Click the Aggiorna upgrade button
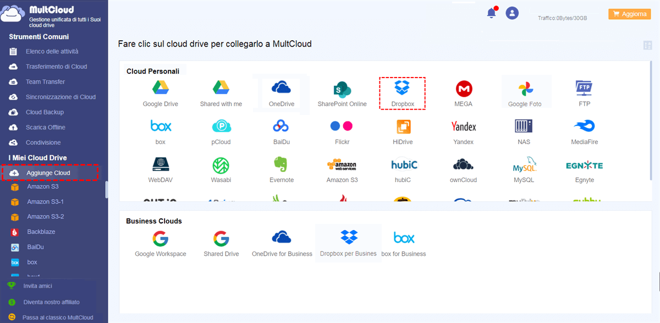 point(629,14)
